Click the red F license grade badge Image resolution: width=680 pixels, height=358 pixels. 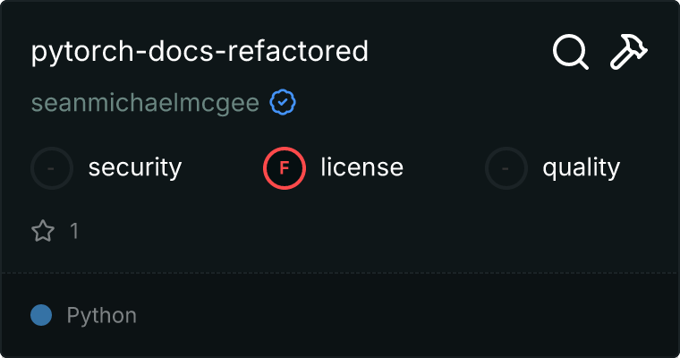click(285, 167)
